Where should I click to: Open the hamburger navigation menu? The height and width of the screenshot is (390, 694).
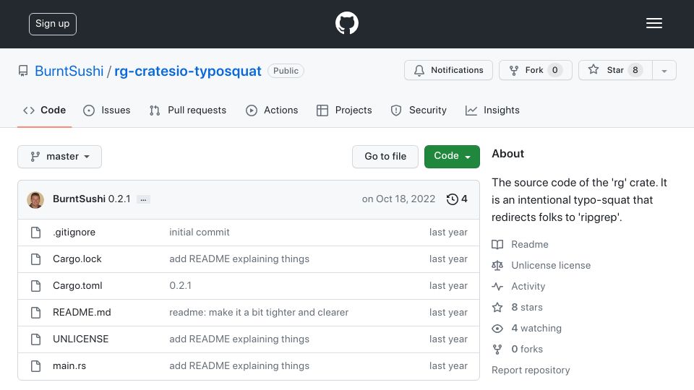pos(654,23)
